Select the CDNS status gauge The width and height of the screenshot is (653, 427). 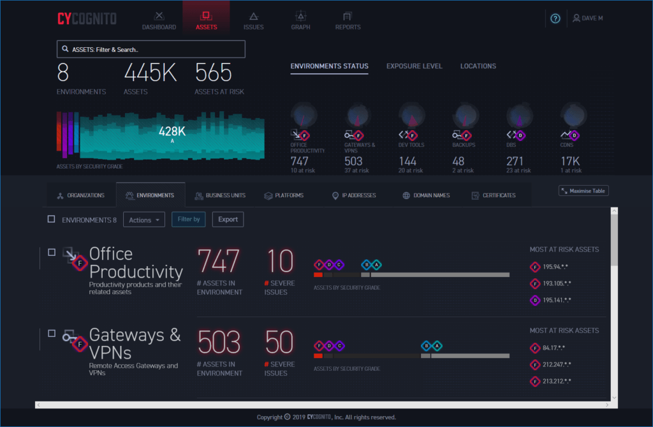coord(573,115)
